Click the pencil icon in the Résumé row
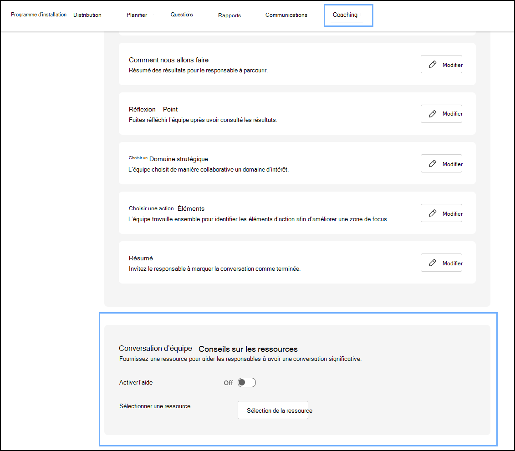515x451 pixels. click(432, 263)
